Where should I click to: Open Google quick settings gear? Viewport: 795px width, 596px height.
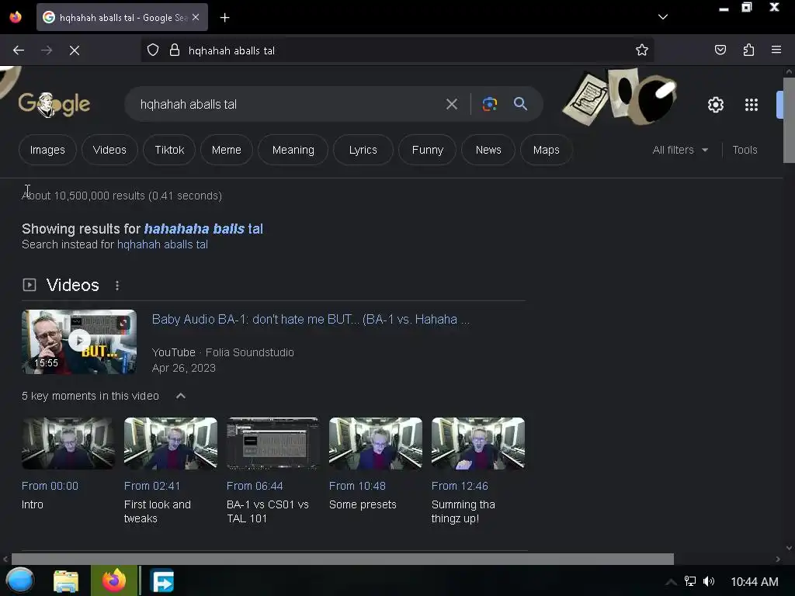pos(715,105)
